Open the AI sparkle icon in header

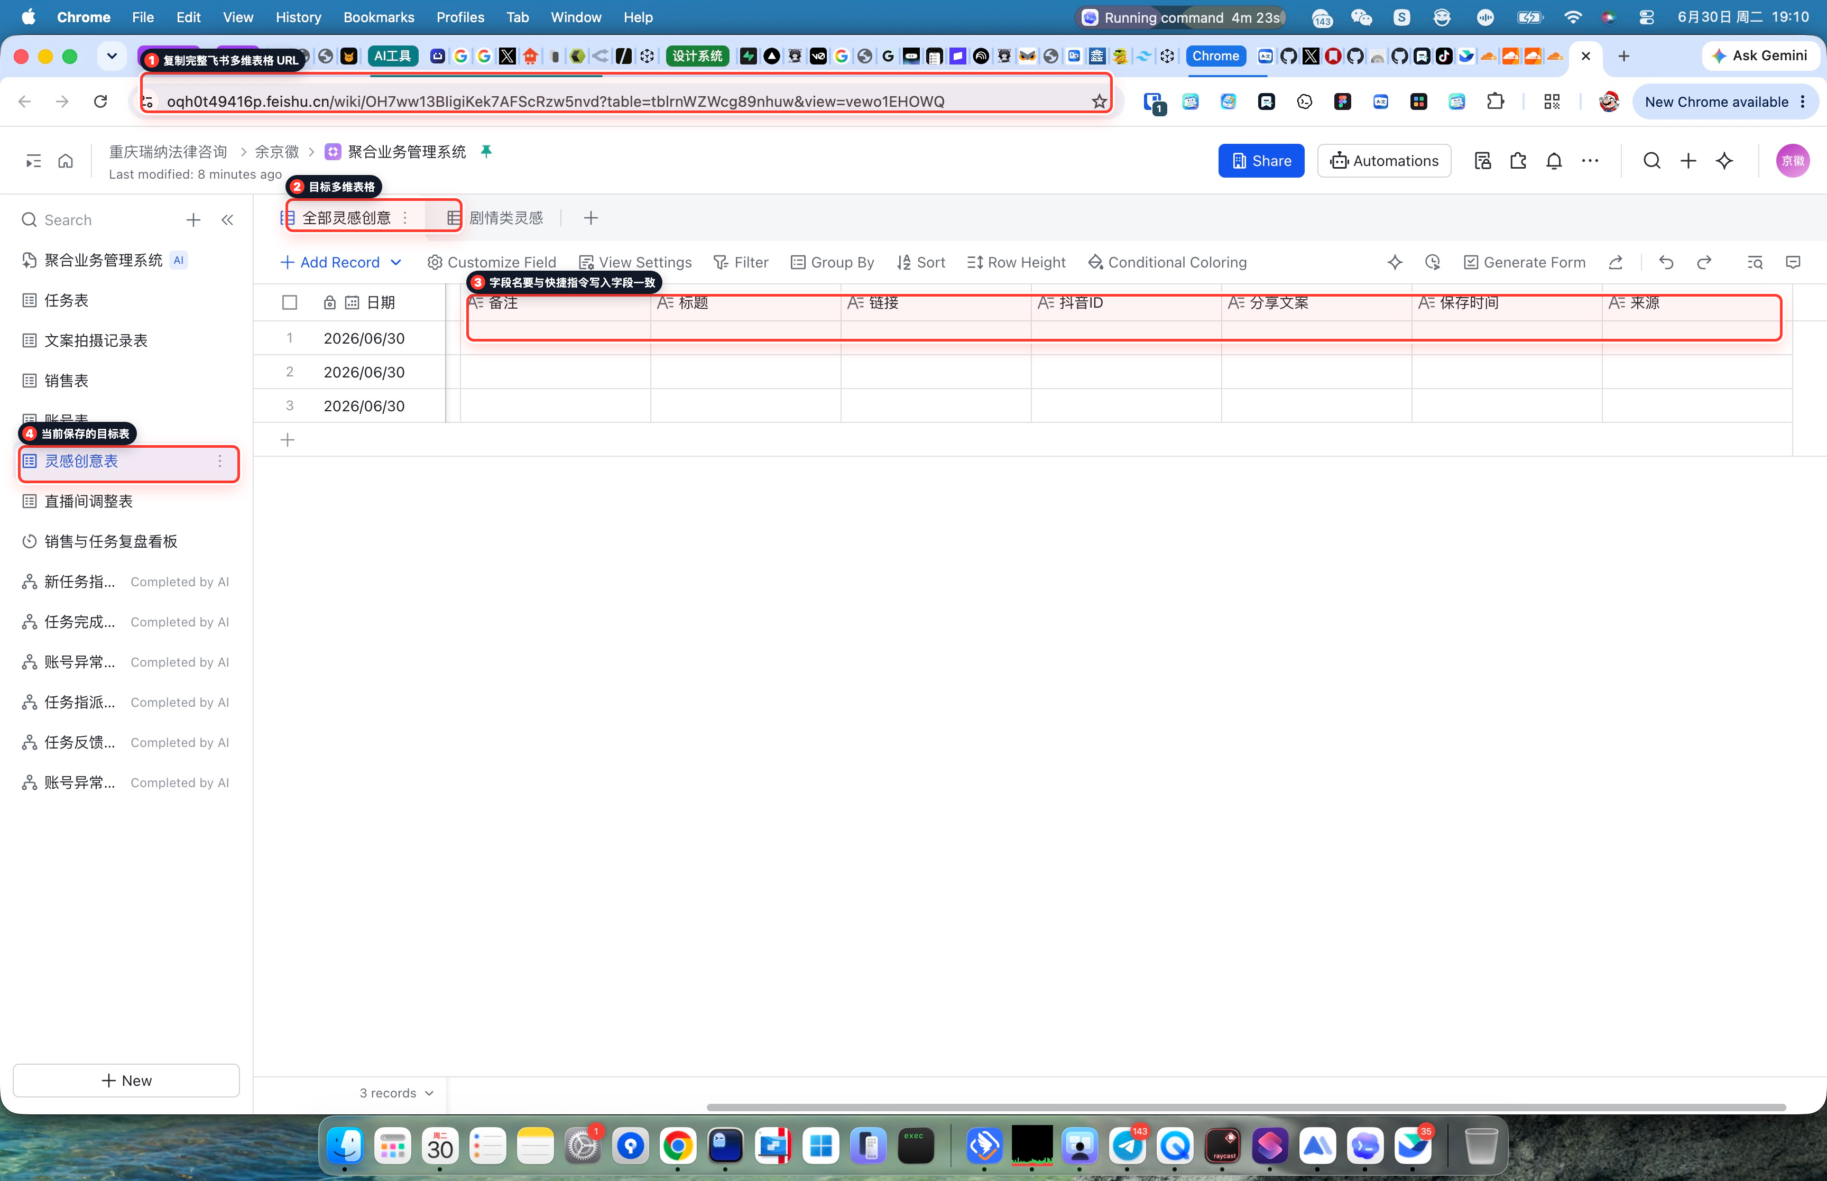click(1724, 160)
